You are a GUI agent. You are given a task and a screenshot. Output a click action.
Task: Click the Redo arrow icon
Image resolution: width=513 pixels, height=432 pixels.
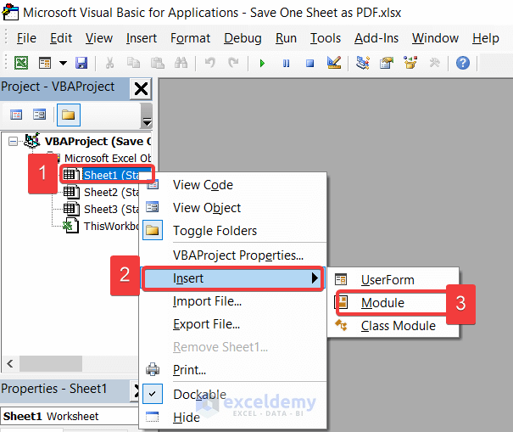(x=233, y=63)
